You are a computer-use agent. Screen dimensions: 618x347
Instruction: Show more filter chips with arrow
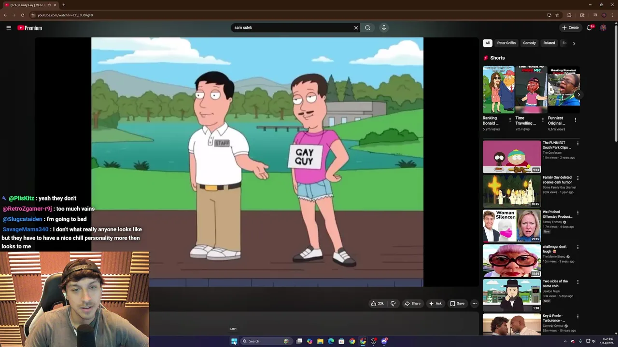[574, 43]
